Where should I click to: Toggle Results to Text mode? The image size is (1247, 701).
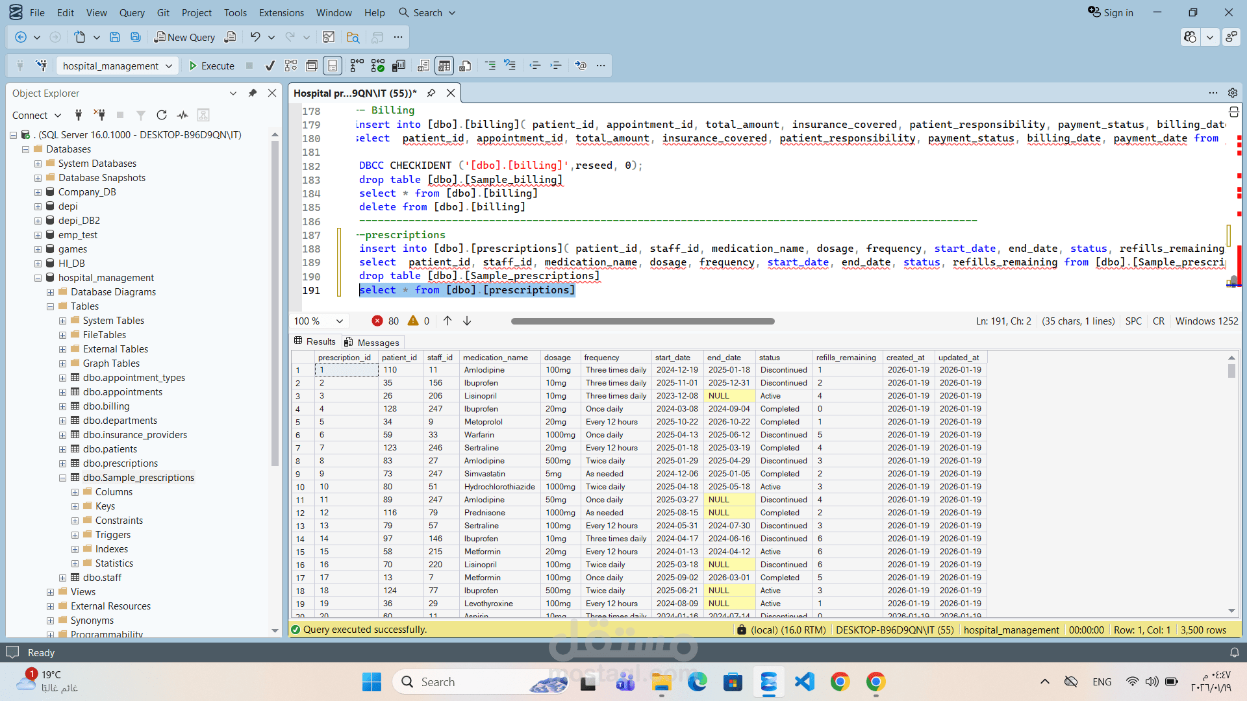(x=423, y=66)
